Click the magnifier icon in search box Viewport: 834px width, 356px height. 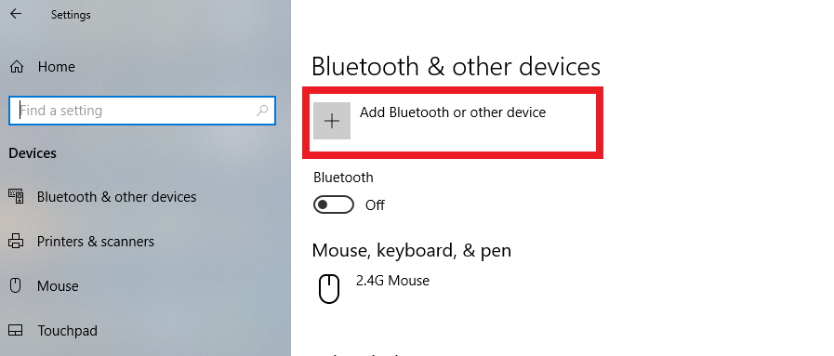262,111
